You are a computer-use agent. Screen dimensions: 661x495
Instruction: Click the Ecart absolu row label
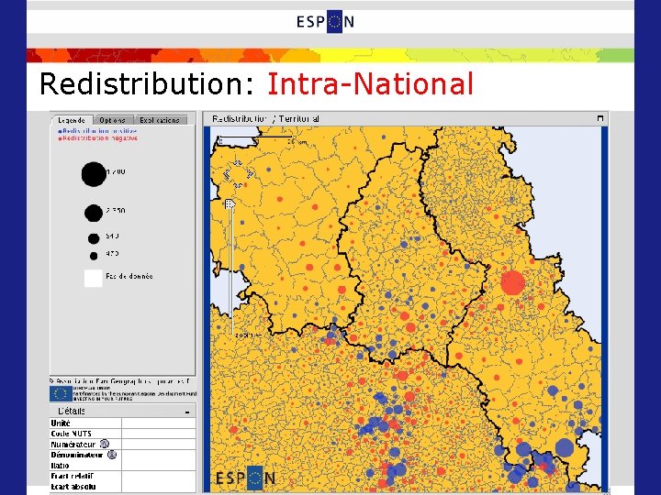tap(73, 487)
